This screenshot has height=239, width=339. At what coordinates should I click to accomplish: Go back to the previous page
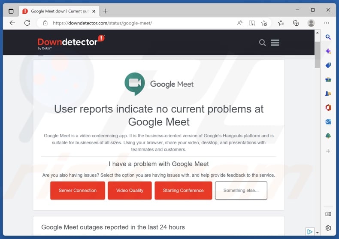click(12, 23)
